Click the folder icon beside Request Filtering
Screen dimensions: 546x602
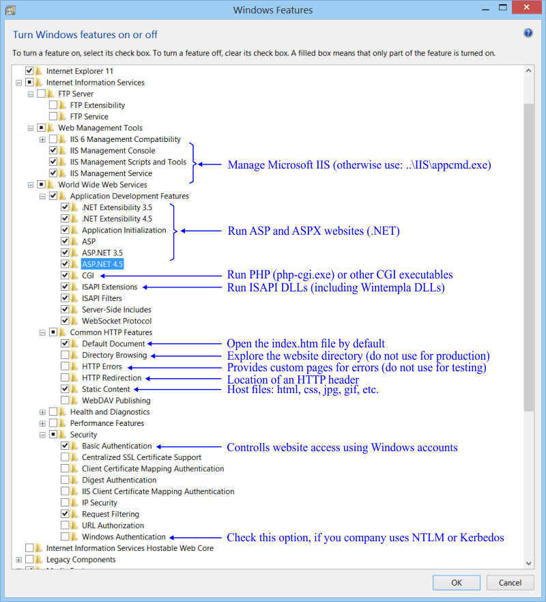[x=75, y=514]
